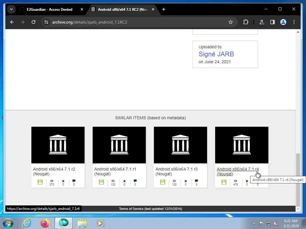Image resolution: width=306 pixels, height=229 pixels.
Task: Open the muted volume tray icon
Action: click(x=276, y=223)
